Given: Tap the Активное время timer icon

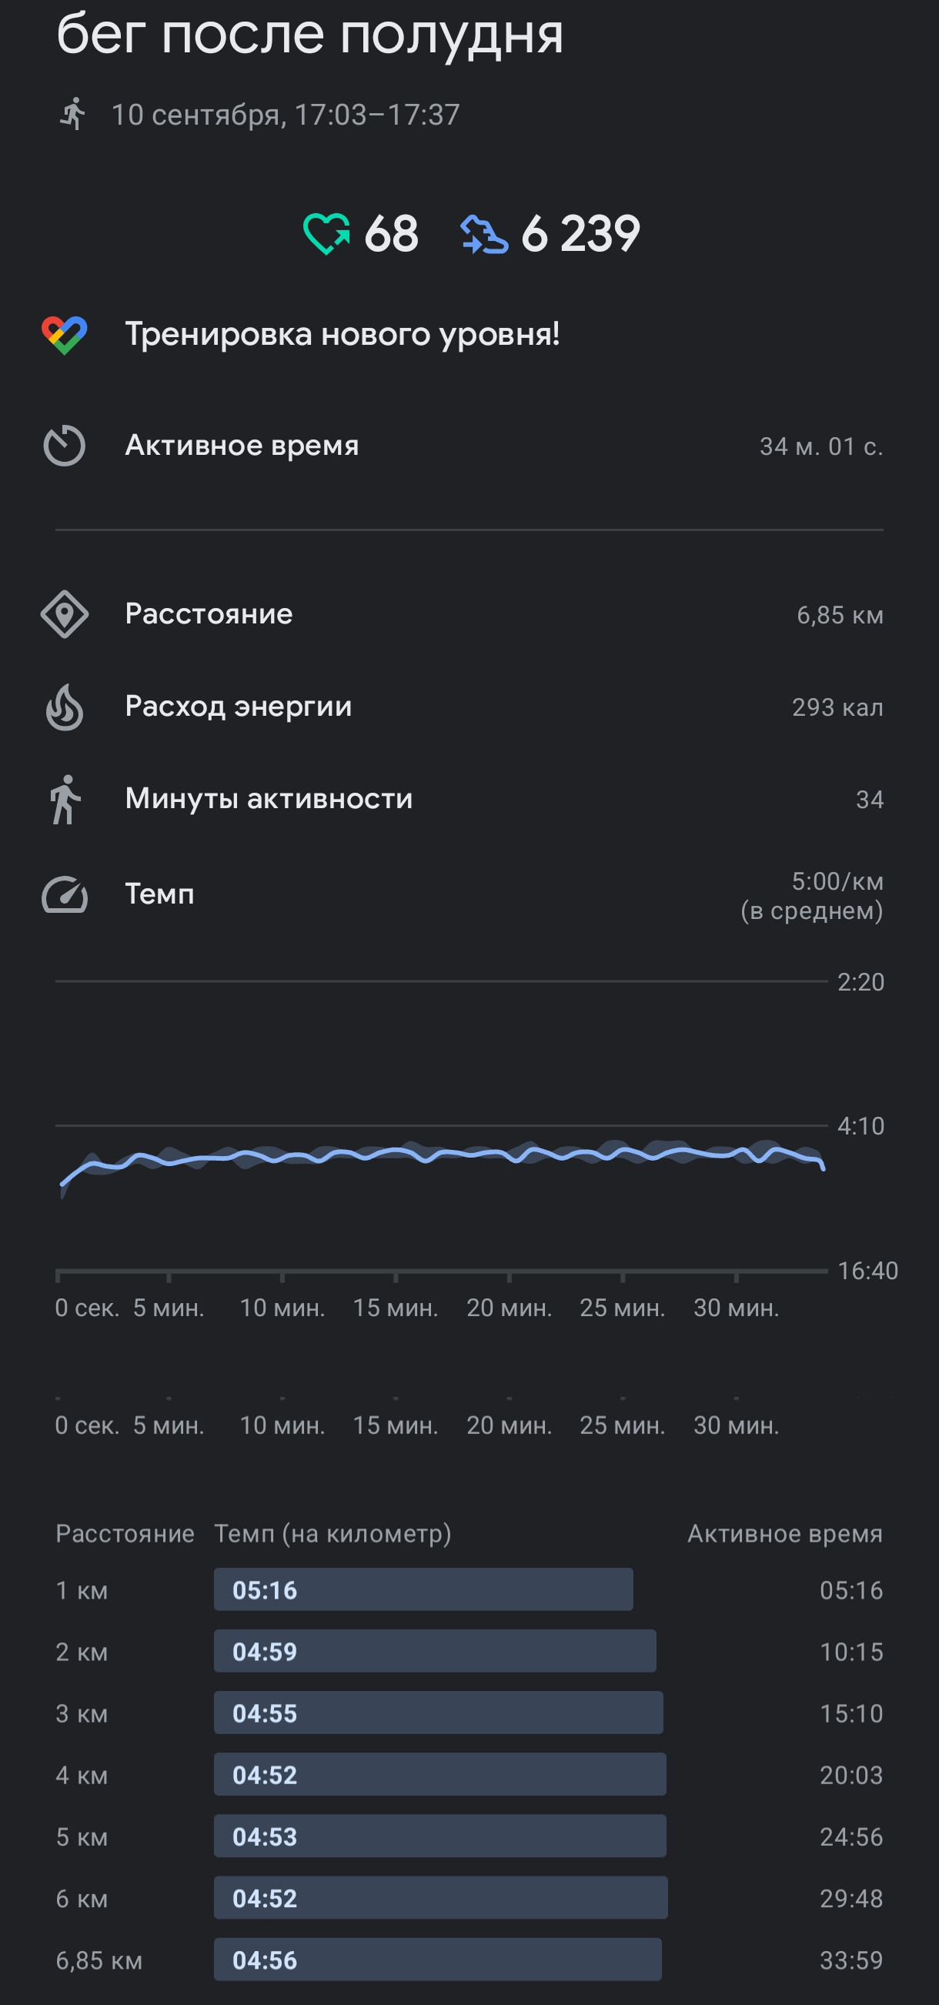Looking at the screenshot, I should tap(65, 446).
